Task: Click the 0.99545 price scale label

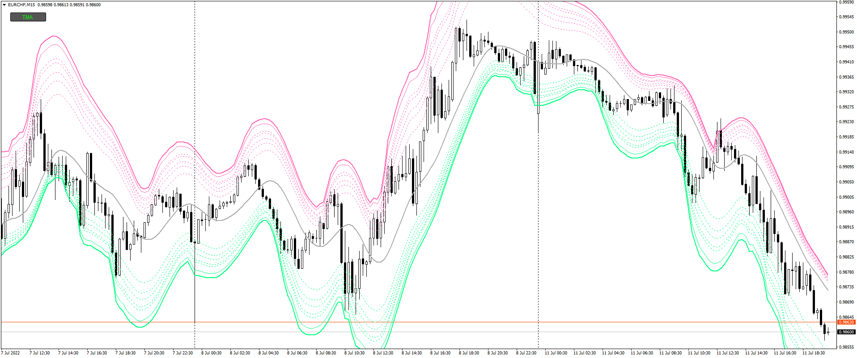Action: pyautogui.click(x=846, y=17)
